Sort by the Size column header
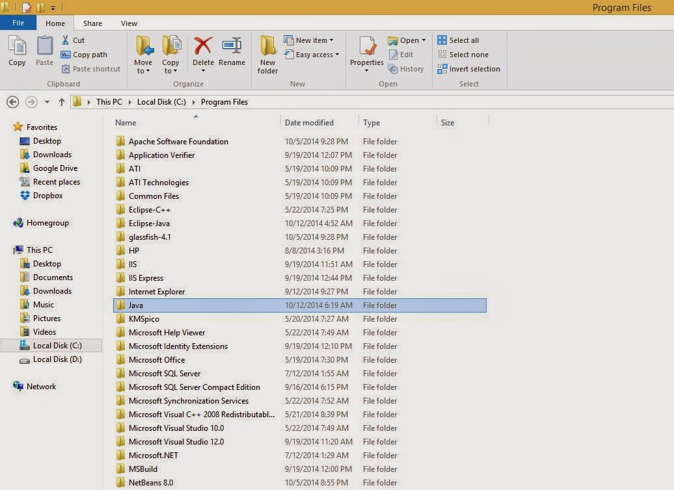The image size is (674, 490). click(x=447, y=123)
